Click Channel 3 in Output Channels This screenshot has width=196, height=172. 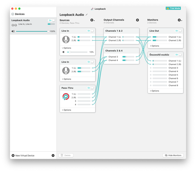click(113, 57)
